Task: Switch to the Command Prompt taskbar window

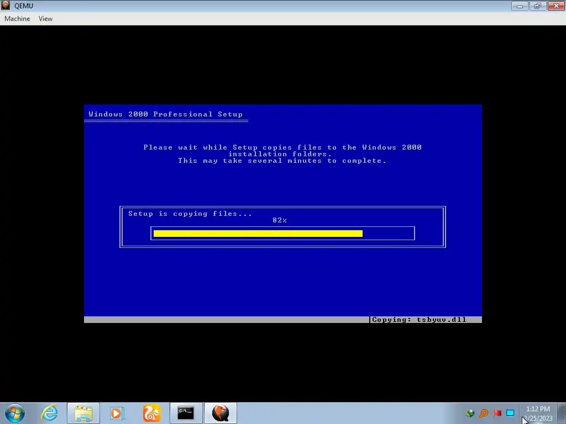Action: click(x=186, y=413)
